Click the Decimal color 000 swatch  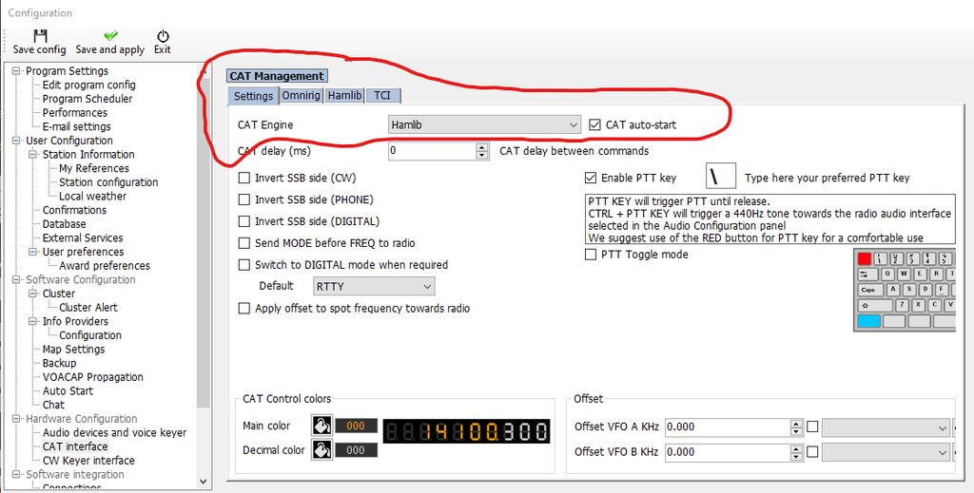click(x=356, y=450)
